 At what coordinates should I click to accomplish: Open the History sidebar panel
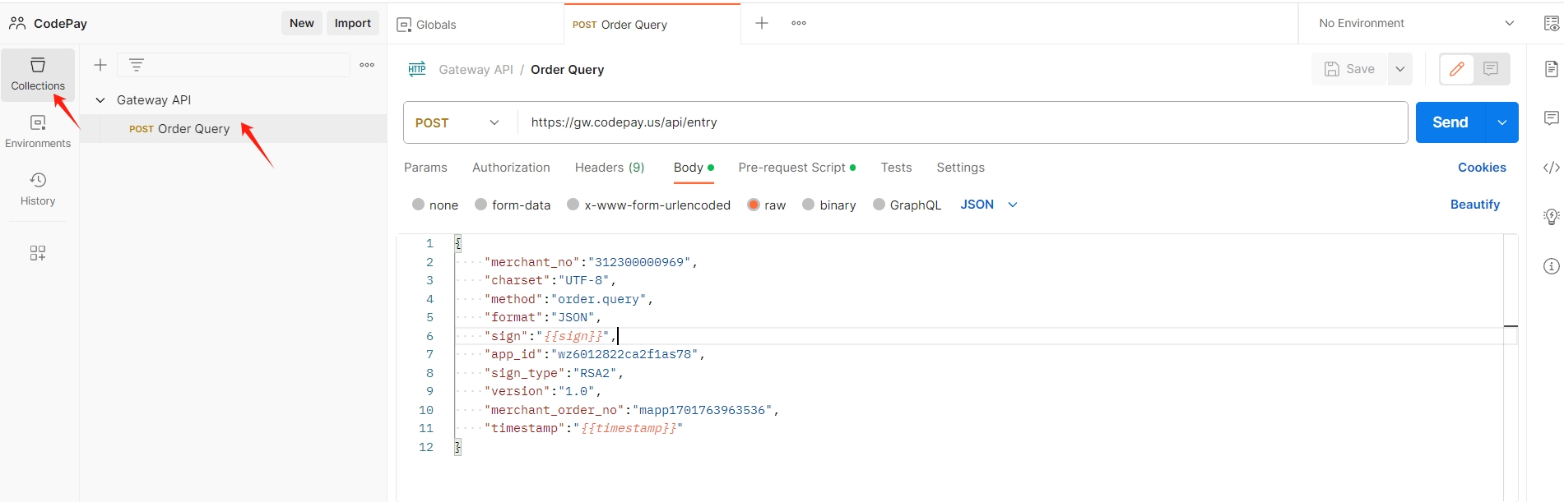(x=38, y=189)
